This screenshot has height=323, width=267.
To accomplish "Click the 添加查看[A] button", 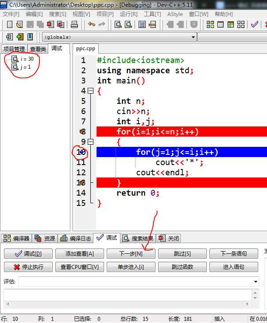I will coord(80,254).
